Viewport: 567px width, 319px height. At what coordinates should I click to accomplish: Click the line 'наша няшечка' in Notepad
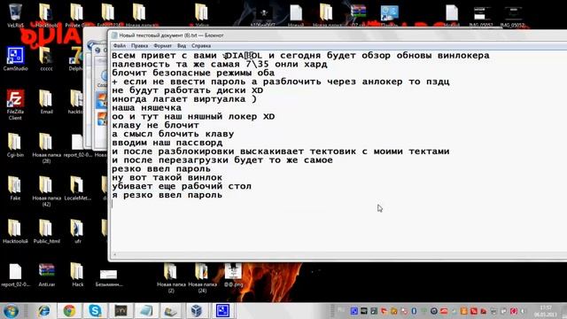146,108
